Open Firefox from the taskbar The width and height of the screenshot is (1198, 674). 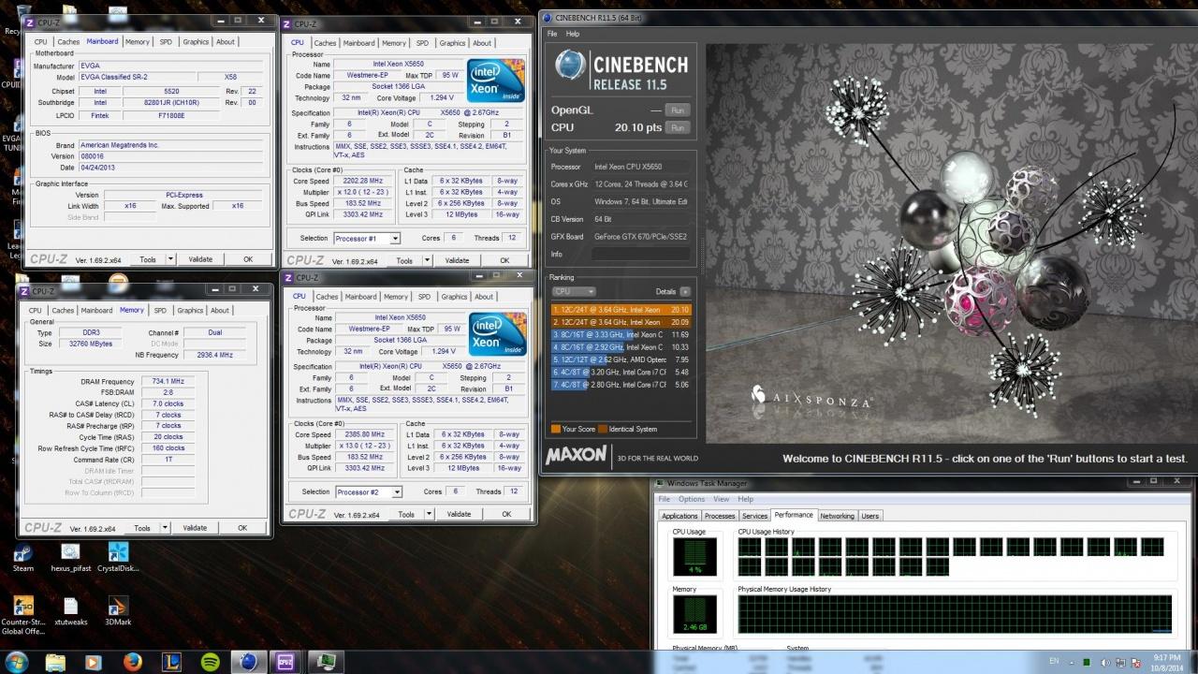(x=132, y=662)
